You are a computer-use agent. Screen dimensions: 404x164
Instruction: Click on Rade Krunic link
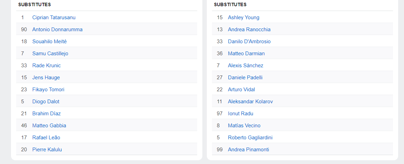46,66
